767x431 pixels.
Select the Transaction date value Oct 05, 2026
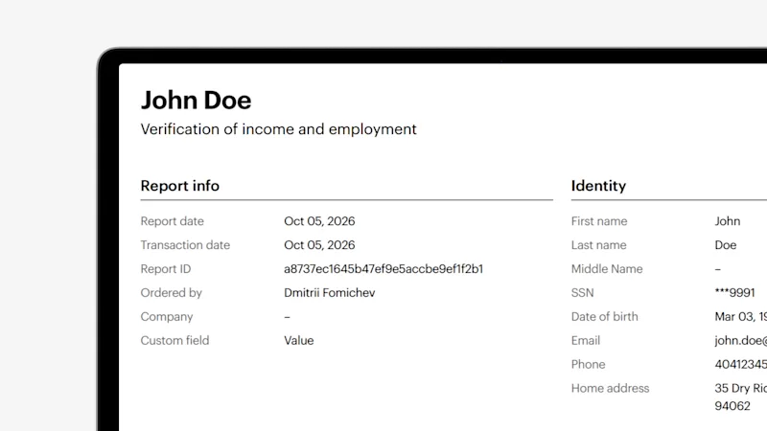click(319, 245)
